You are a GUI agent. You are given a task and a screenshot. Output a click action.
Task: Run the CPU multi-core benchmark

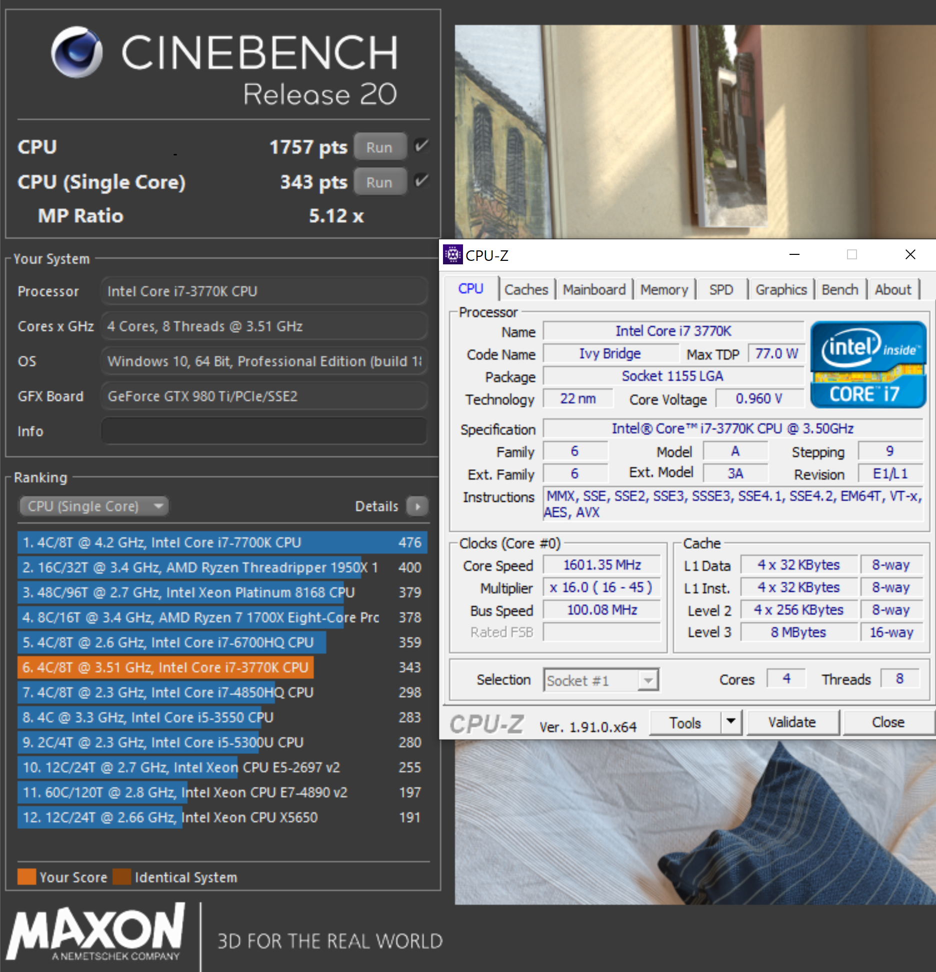click(379, 147)
